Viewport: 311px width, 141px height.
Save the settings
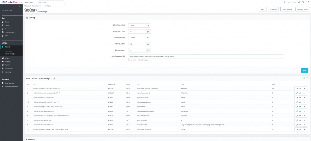coord(304,71)
